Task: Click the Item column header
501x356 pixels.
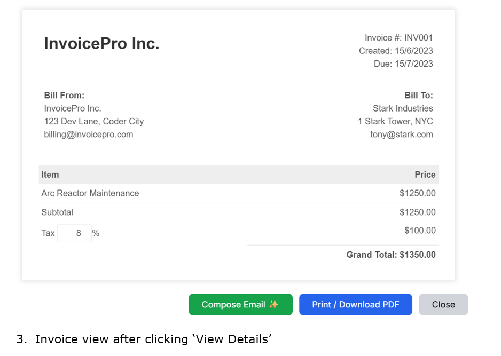Action: click(50, 175)
